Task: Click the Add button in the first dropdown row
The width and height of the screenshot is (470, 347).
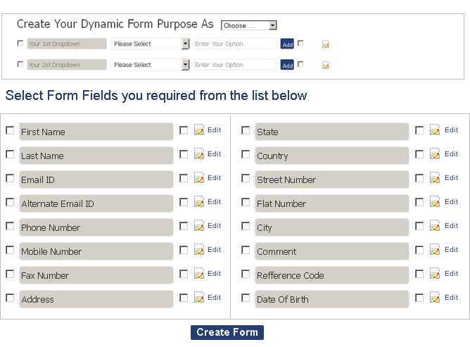Action: [287, 44]
